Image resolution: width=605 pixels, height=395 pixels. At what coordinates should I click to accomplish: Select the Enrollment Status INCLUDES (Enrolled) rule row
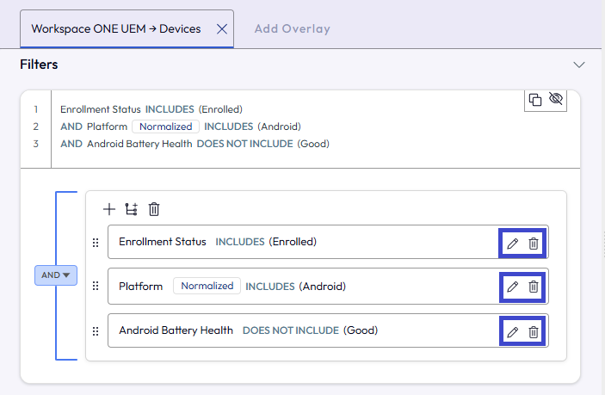(328, 242)
